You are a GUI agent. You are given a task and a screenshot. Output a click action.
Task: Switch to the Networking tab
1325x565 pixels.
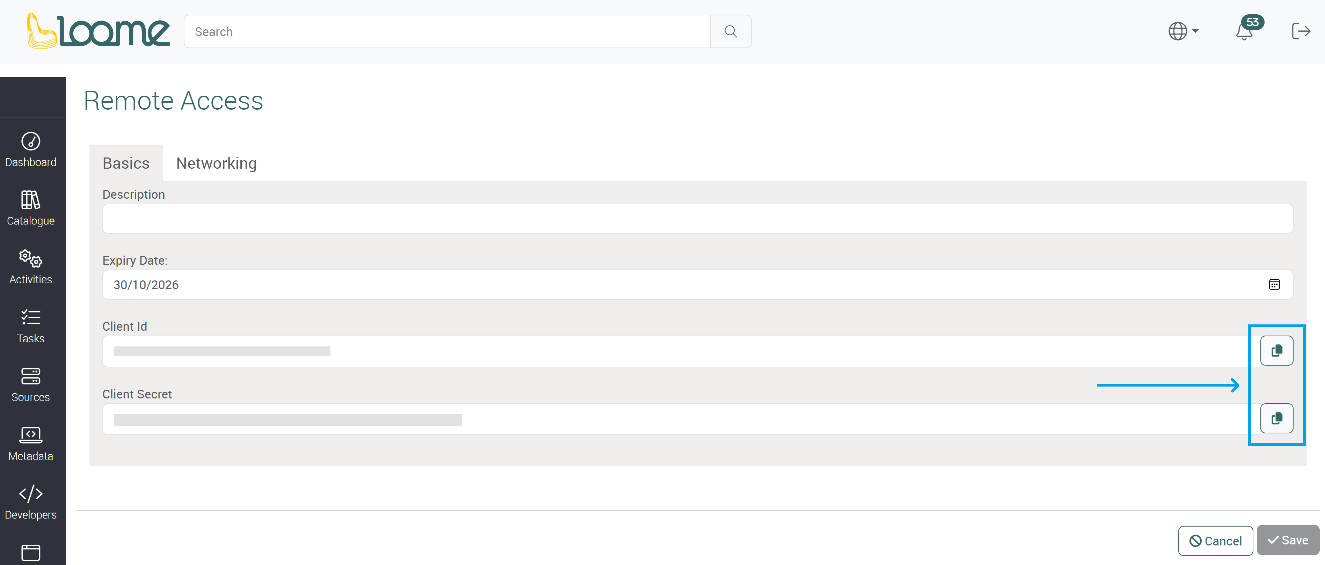[216, 163]
